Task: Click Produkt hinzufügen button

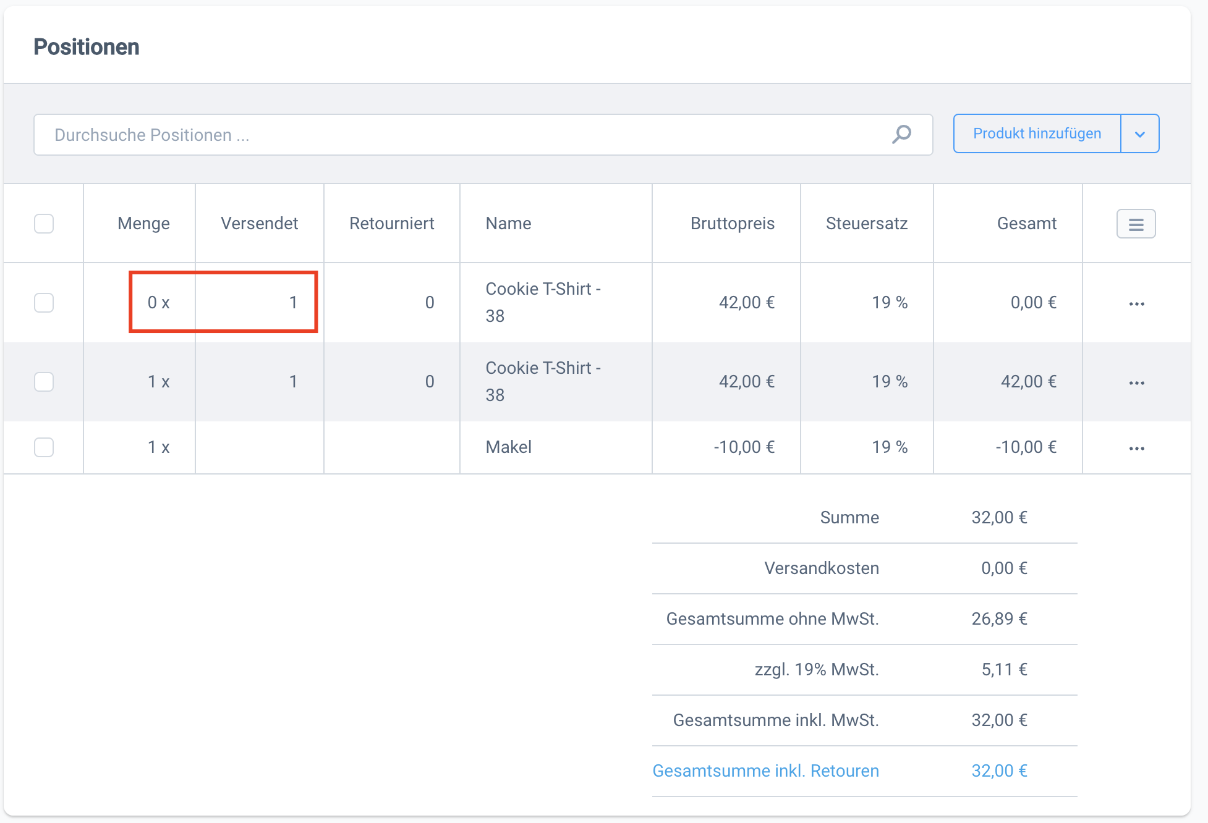Action: tap(1037, 134)
